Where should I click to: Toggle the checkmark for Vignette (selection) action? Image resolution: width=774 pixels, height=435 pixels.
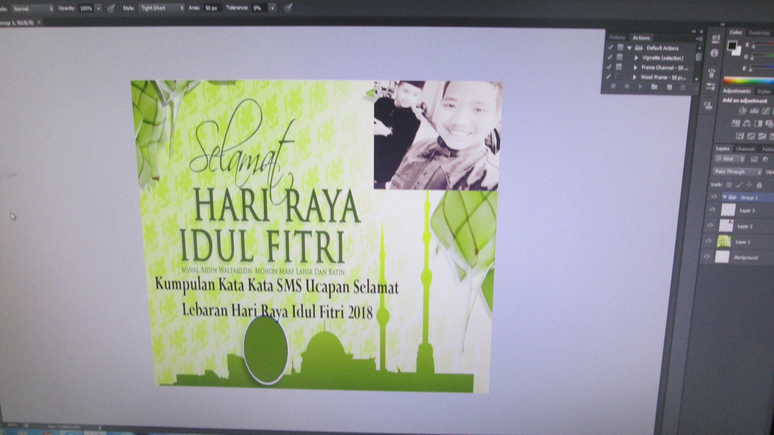click(610, 57)
